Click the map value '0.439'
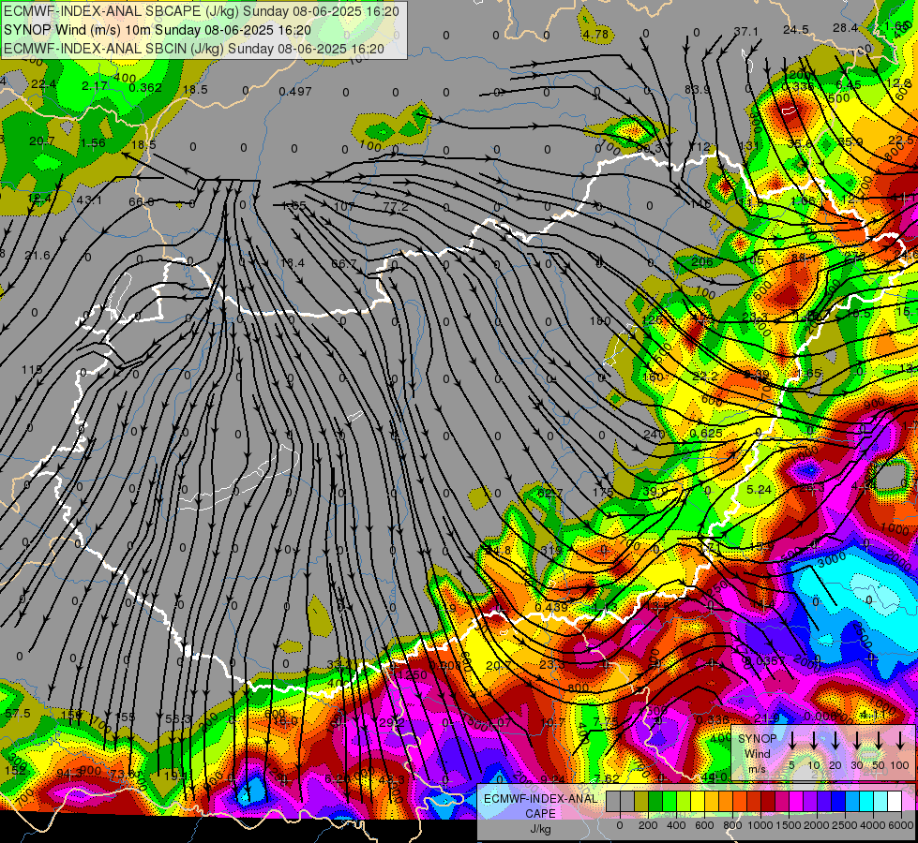 pos(551,607)
